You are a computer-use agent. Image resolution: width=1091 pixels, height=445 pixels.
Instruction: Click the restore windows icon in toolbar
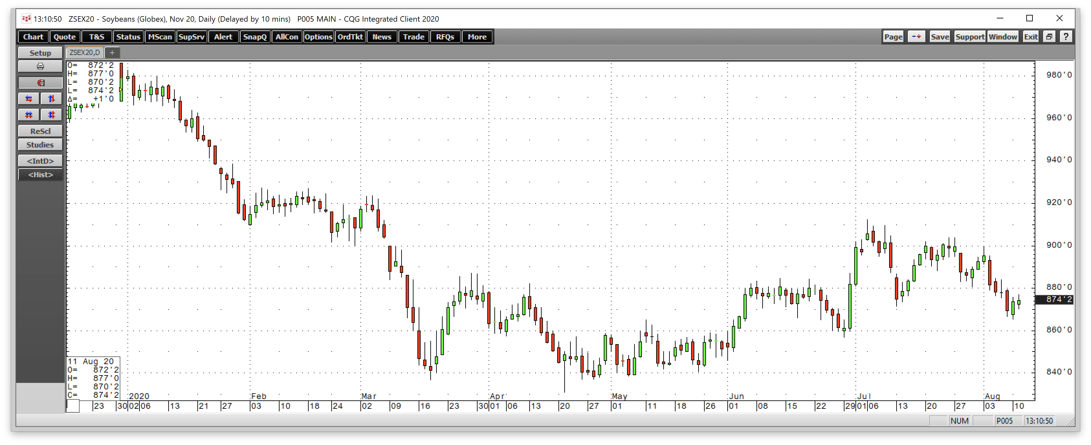coord(1049,37)
